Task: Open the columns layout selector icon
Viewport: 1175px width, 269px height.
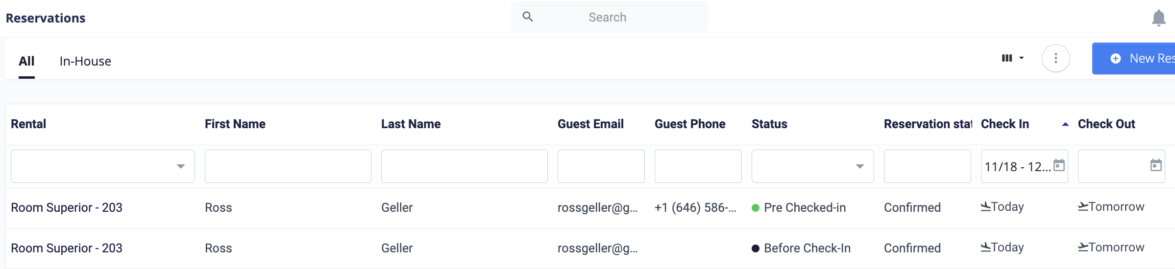Action: point(1007,58)
